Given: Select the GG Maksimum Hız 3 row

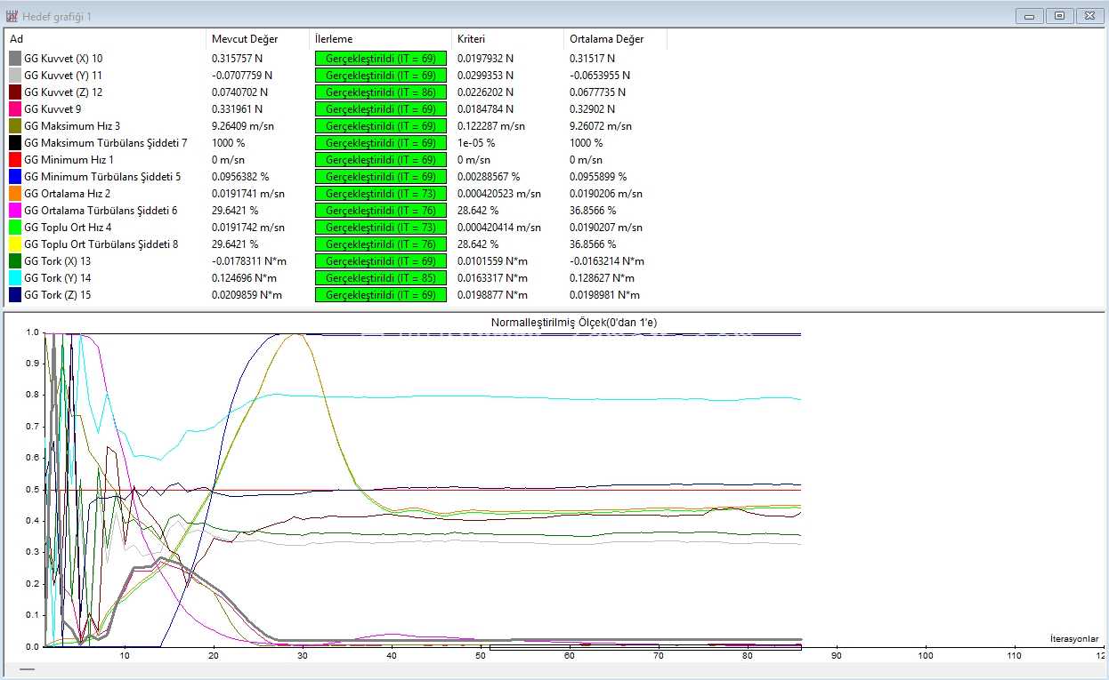Looking at the screenshot, I should [x=335, y=126].
